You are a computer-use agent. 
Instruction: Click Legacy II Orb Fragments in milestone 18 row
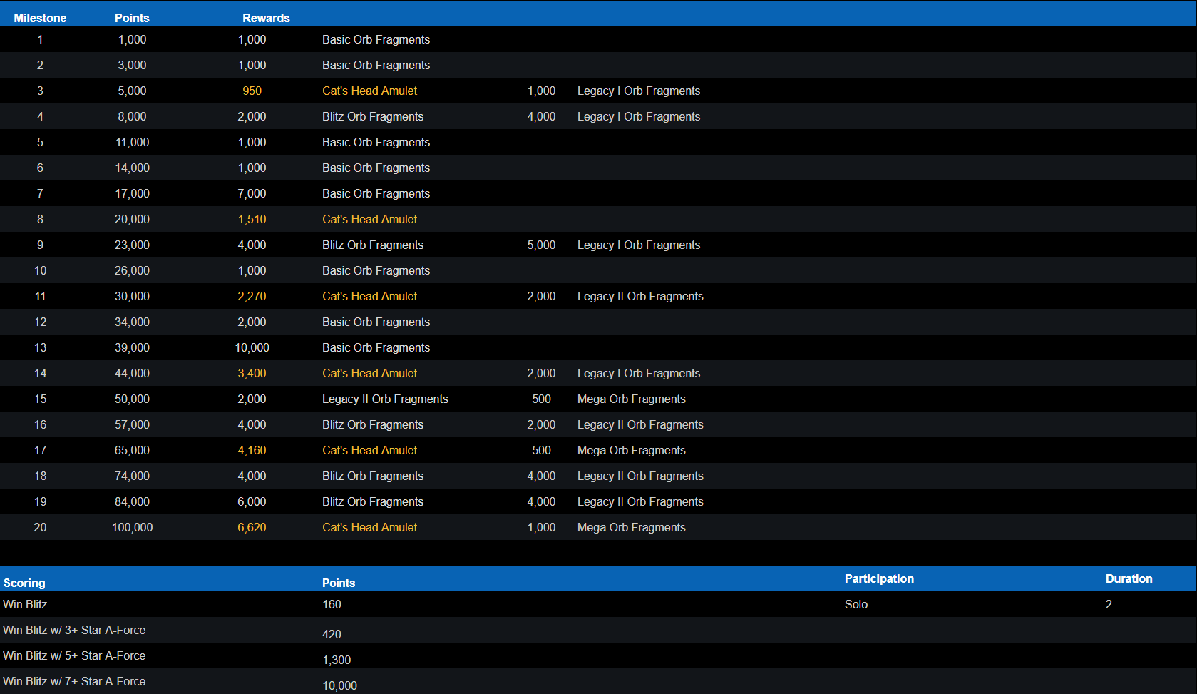point(640,476)
